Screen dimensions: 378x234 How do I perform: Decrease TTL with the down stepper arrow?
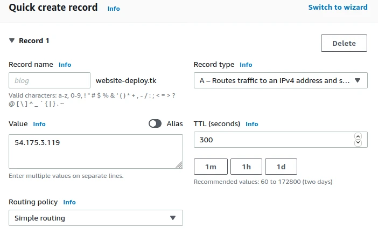pos(358,142)
